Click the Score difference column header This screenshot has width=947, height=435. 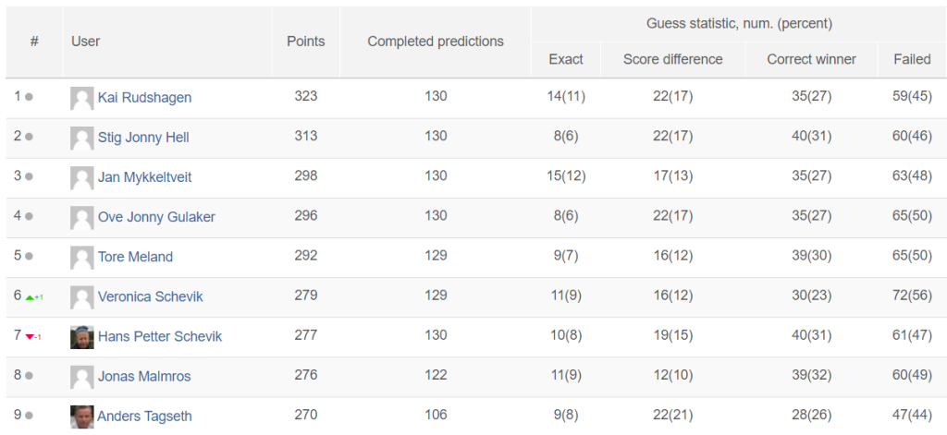[x=673, y=59]
